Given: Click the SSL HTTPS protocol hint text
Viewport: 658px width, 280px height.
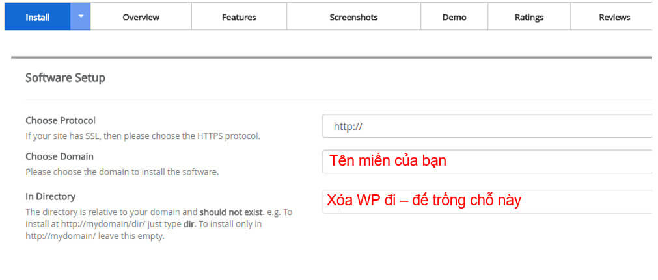Looking at the screenshot, I should [x=143, y=136].
